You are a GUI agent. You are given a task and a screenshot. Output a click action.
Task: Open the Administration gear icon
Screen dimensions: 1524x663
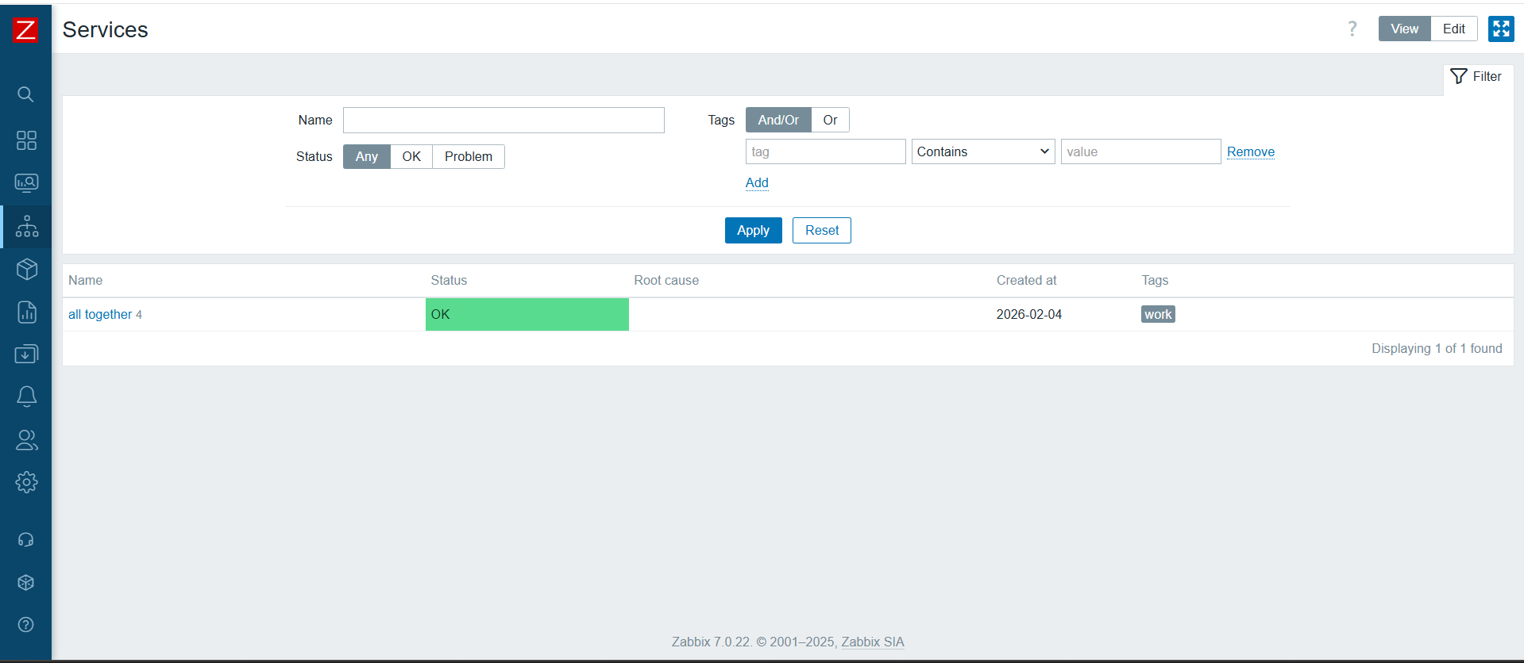point(26,482)
